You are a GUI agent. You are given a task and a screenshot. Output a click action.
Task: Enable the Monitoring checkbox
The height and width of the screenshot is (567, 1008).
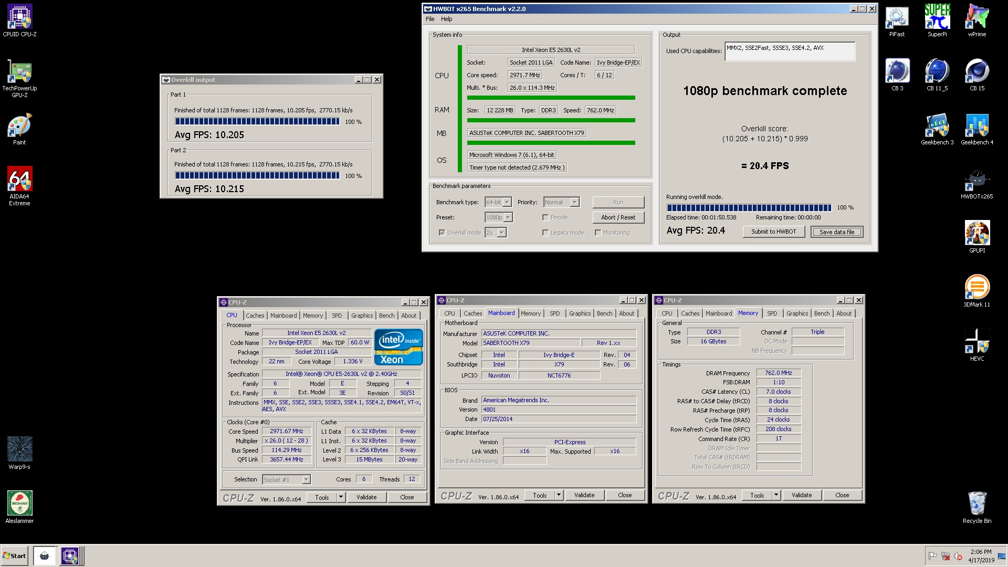click(598, 233)
